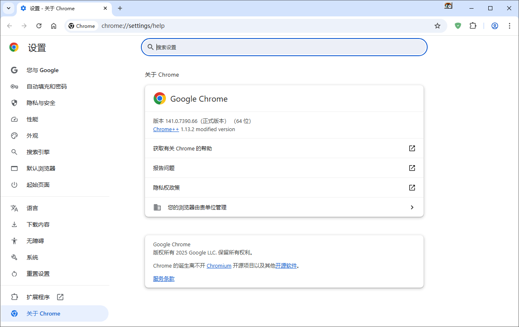This screenshot has width=519, height=327.
Task: Click the bookmark star icon in address bar
Action: (x=437, y=26)
